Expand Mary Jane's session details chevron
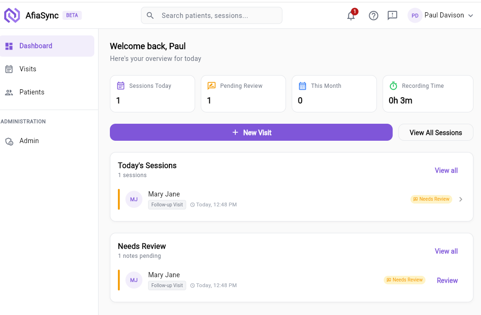Image resolution: width=481 pixels, height=315 pixels. tap(461, 199)
